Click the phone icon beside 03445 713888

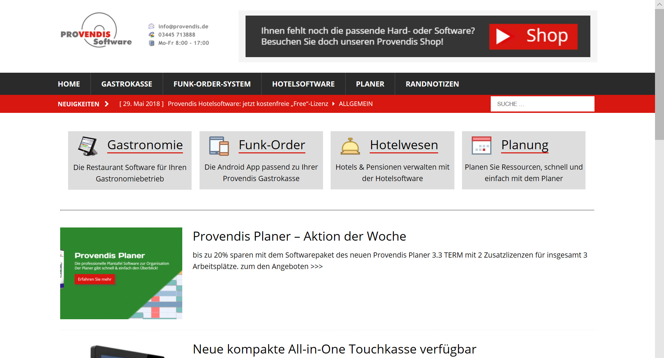[151, 35]
